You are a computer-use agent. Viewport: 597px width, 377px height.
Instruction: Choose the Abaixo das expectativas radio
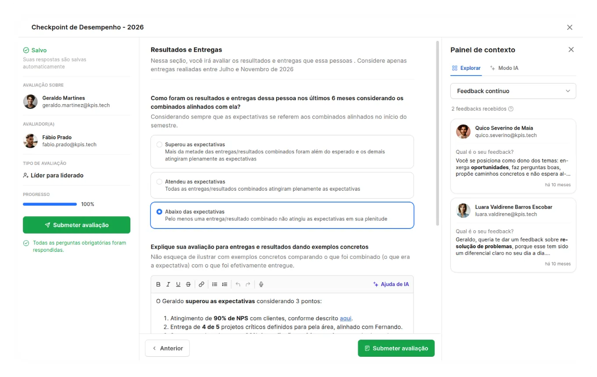pyautogui.click(x=159, y=212)
